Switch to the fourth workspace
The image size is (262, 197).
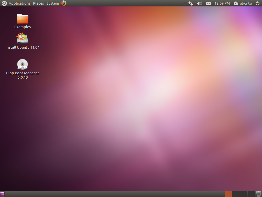(251, 194)
